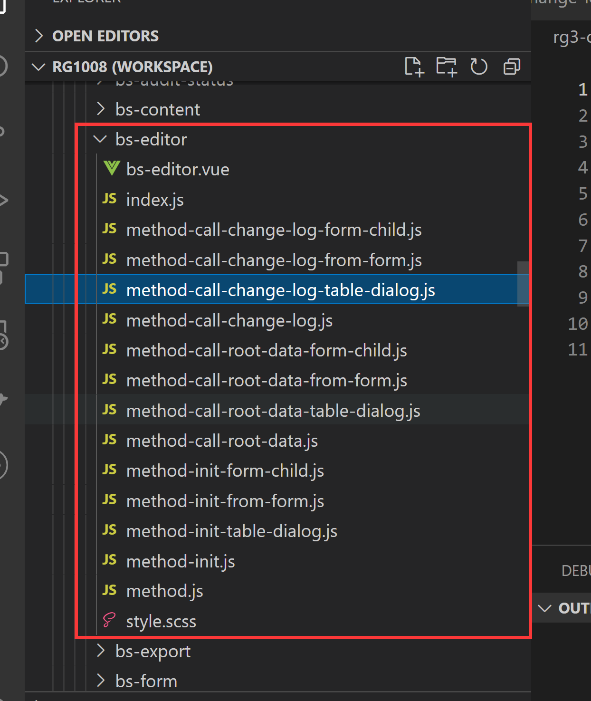This screenshot has width=591, height=701.
Task: Expand the OPEN EDITORS section
Action: pyautogui.click(x=39, y=36)
